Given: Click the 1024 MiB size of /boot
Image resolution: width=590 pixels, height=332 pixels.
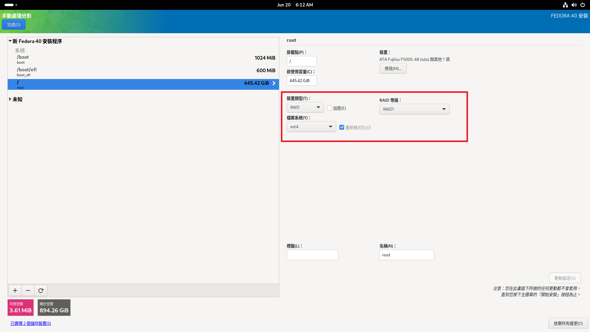Looking at the screenshot, I should pos(265,58).
